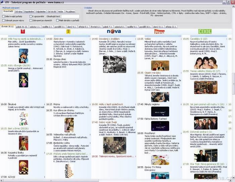Open programme 'Dovolená s Andělem'
Screen dimensions: 235x182
click(109, 39)
